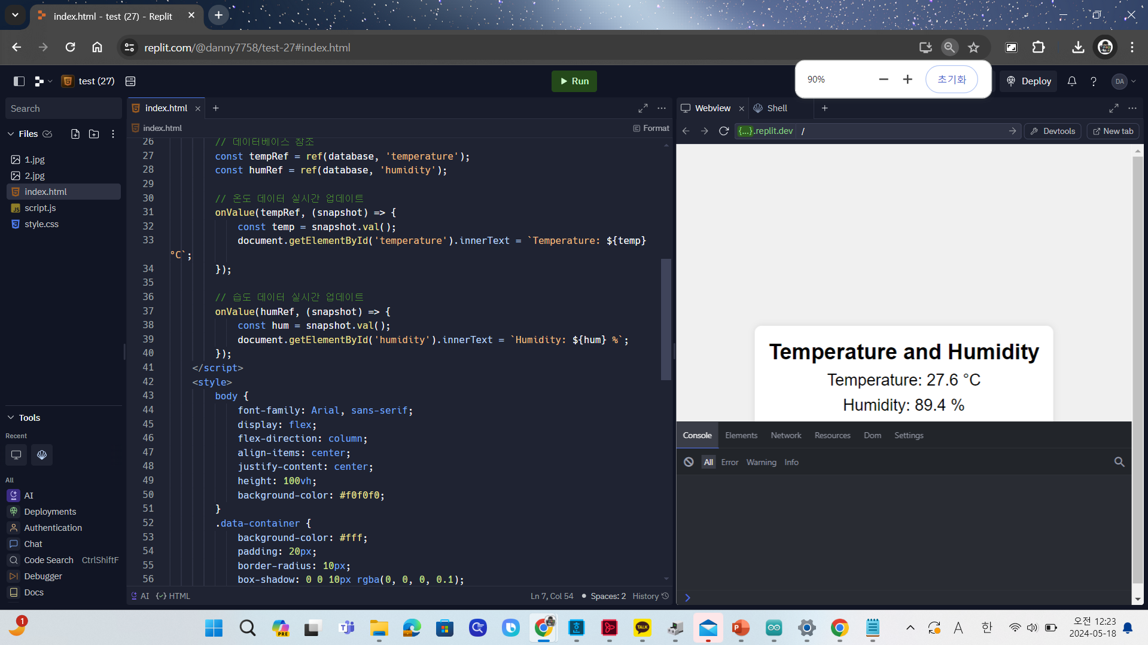The width and height of the screenshot is (1148, 645).
Task: Clear the console log icon
Action: pyautogui.click(x=689, y=462)
